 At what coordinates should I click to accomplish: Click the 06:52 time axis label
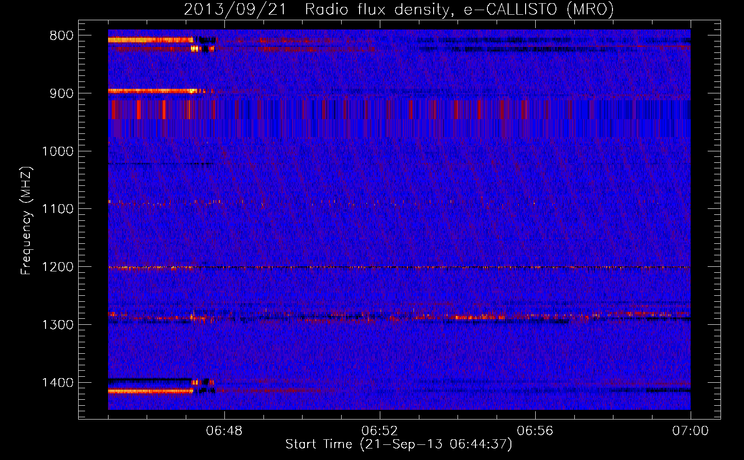click(x=379, y=431)
